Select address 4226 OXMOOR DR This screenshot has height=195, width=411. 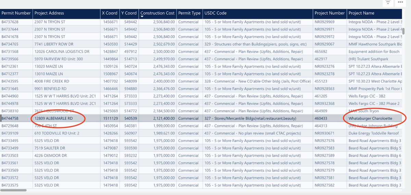tap(51, 155)
